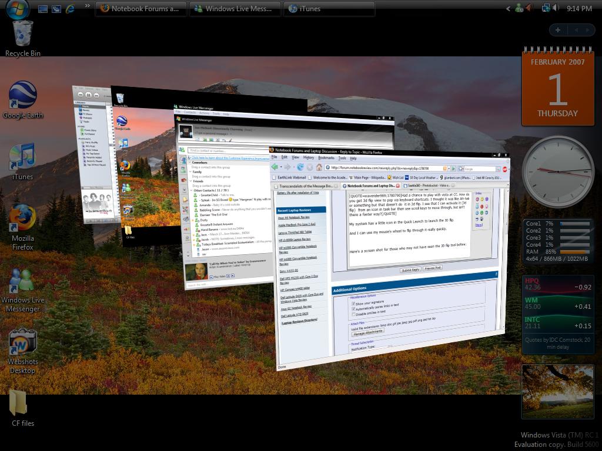
Task: Open the File menu in Firefox
Action: [x=274, y=157]
